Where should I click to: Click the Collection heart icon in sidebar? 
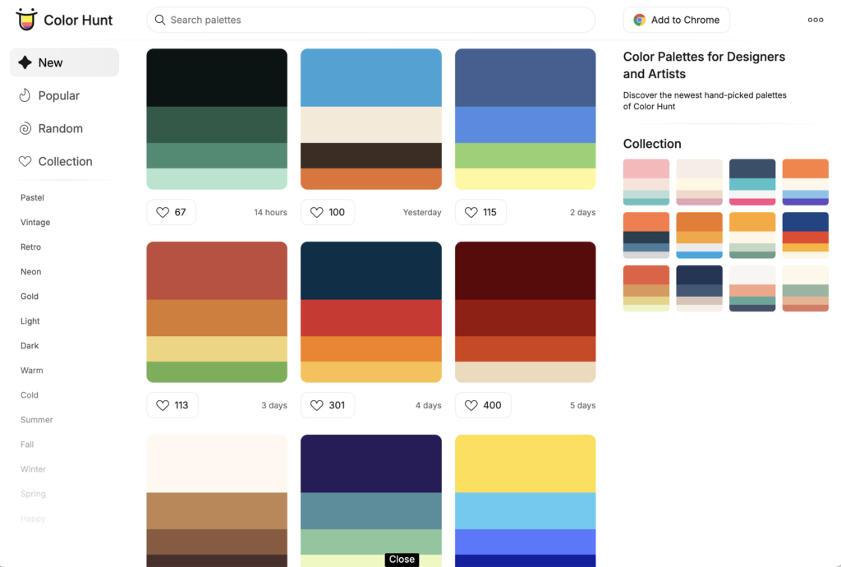25,162
